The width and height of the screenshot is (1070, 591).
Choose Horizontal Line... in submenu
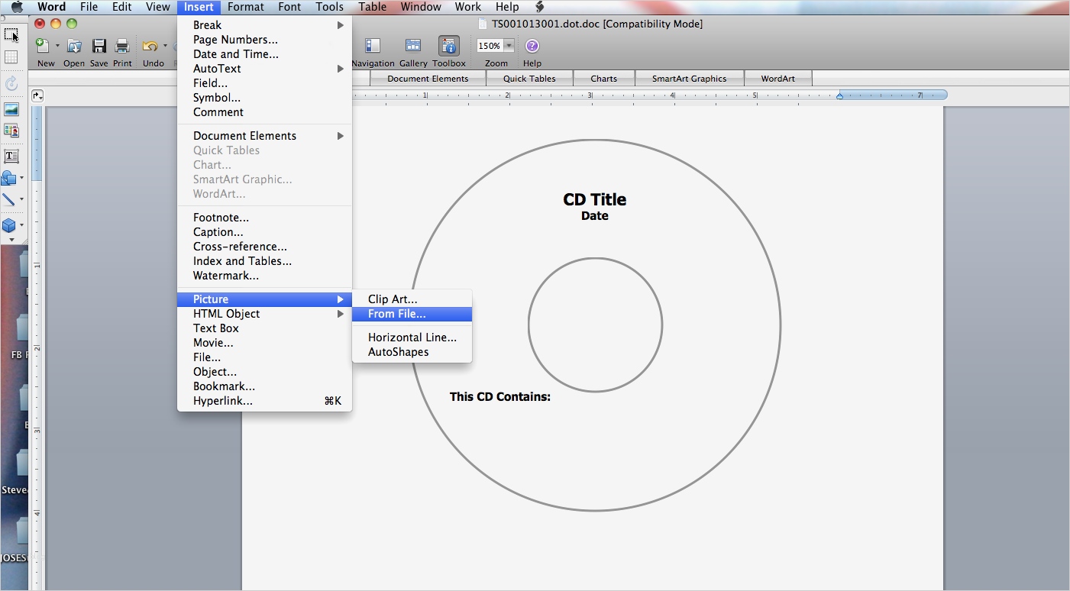(412, 337)
